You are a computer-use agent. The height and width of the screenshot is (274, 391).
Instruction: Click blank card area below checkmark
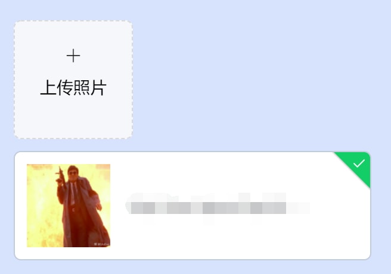349,219
